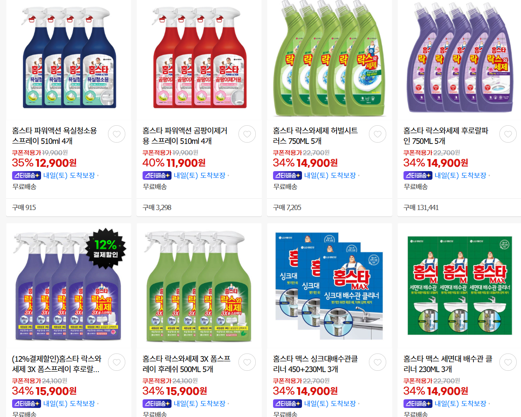Open 홈스타 맥스 세면대 배수관 클리너 title

pyautogui.click(x=448, y=364)
